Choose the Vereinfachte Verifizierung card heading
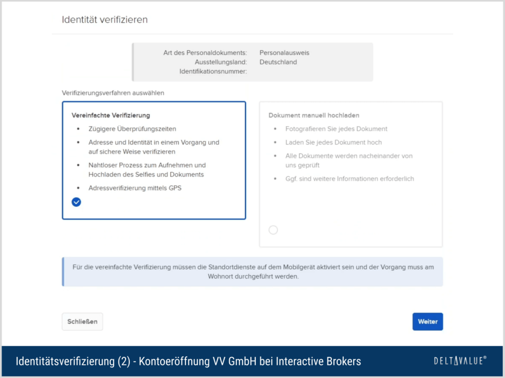The width and height of the screenshot is (505, 378). coord(111,115)
